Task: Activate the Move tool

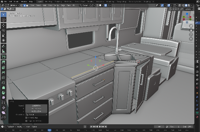Action: pyautogui.click(x=3, y=25)
